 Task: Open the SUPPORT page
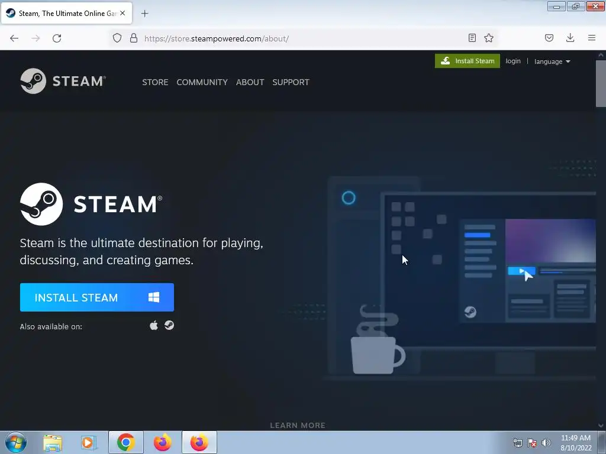291,82
